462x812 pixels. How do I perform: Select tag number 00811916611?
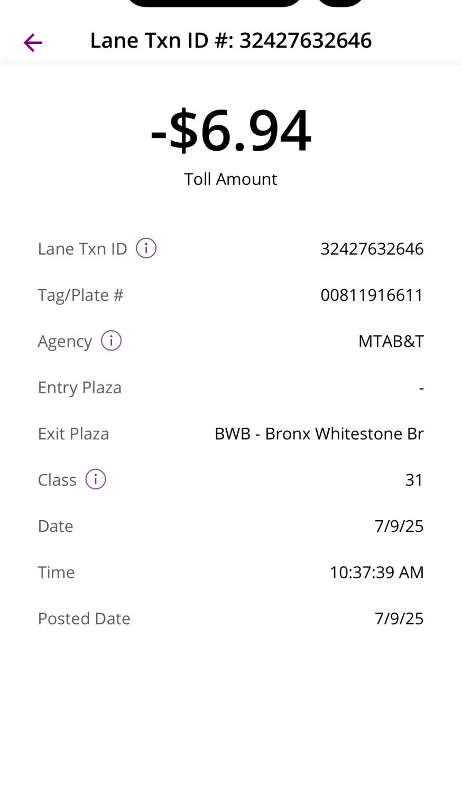click(x=372, y=295)
